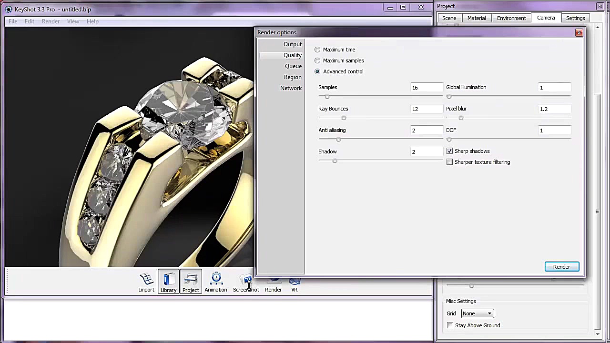Click the Samples value input field

[427, 88]
